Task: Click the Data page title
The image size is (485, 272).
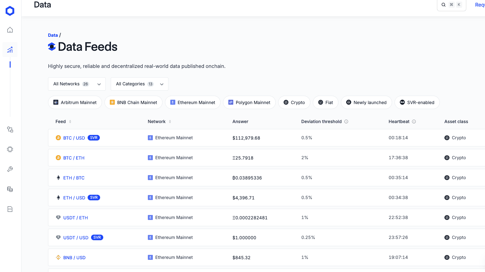Action: pyautogui.click(x=42, y=5)
